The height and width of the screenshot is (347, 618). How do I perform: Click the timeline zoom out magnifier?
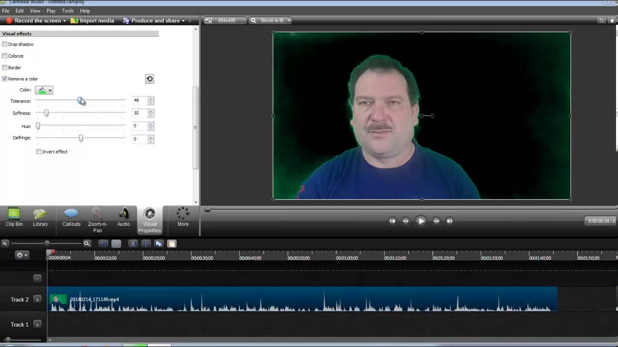point(5,243)
